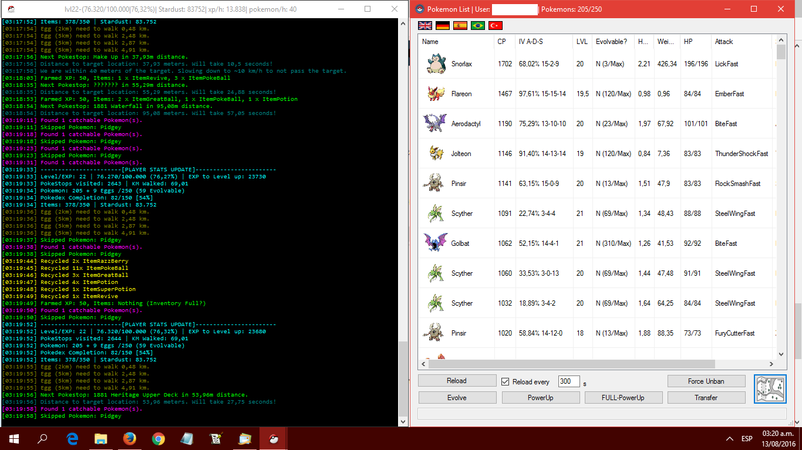Viewport: 802px width, 450px height.
Task: Click the sprite of Scyther with CP 1060
Action: click(x=435, y=273)
